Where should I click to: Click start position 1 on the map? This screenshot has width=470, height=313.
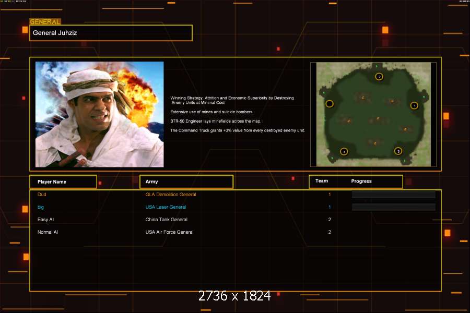[415, 105]
